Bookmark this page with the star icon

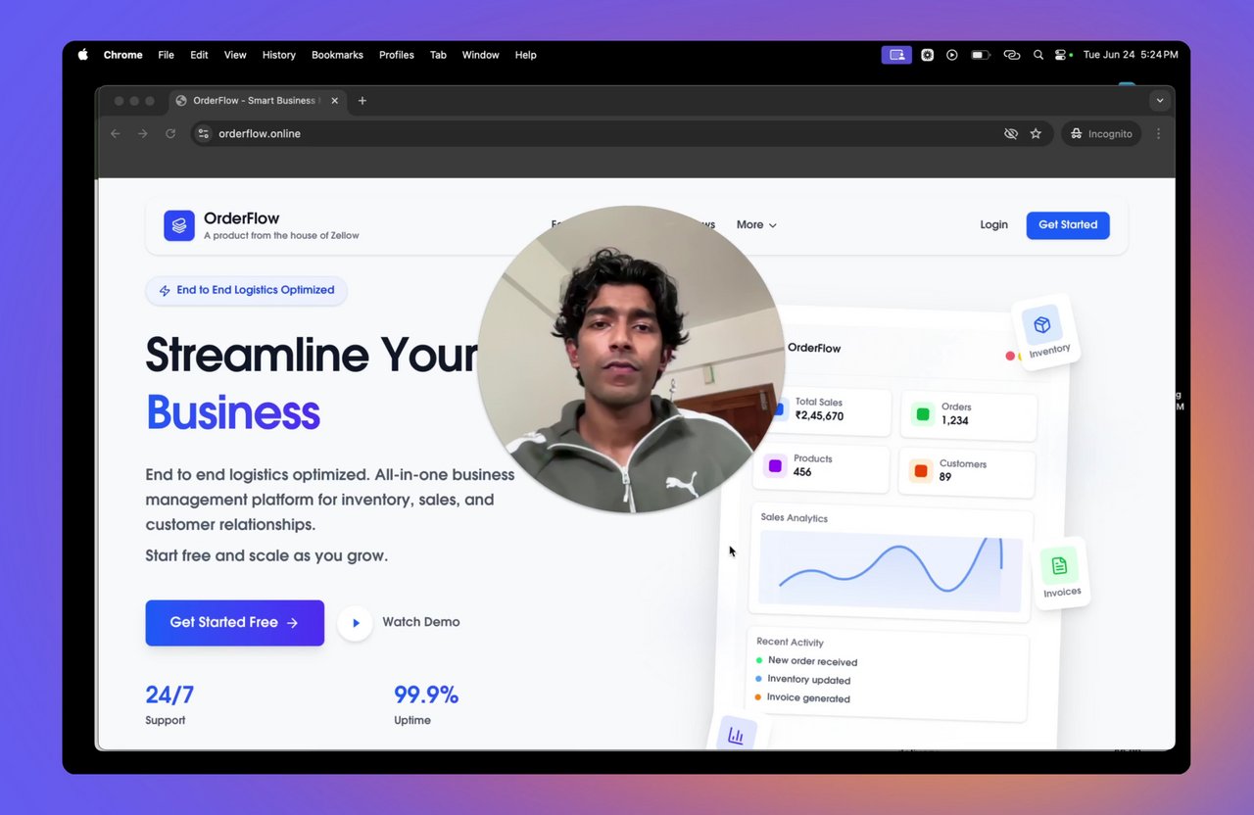[x=1036, y=133]
